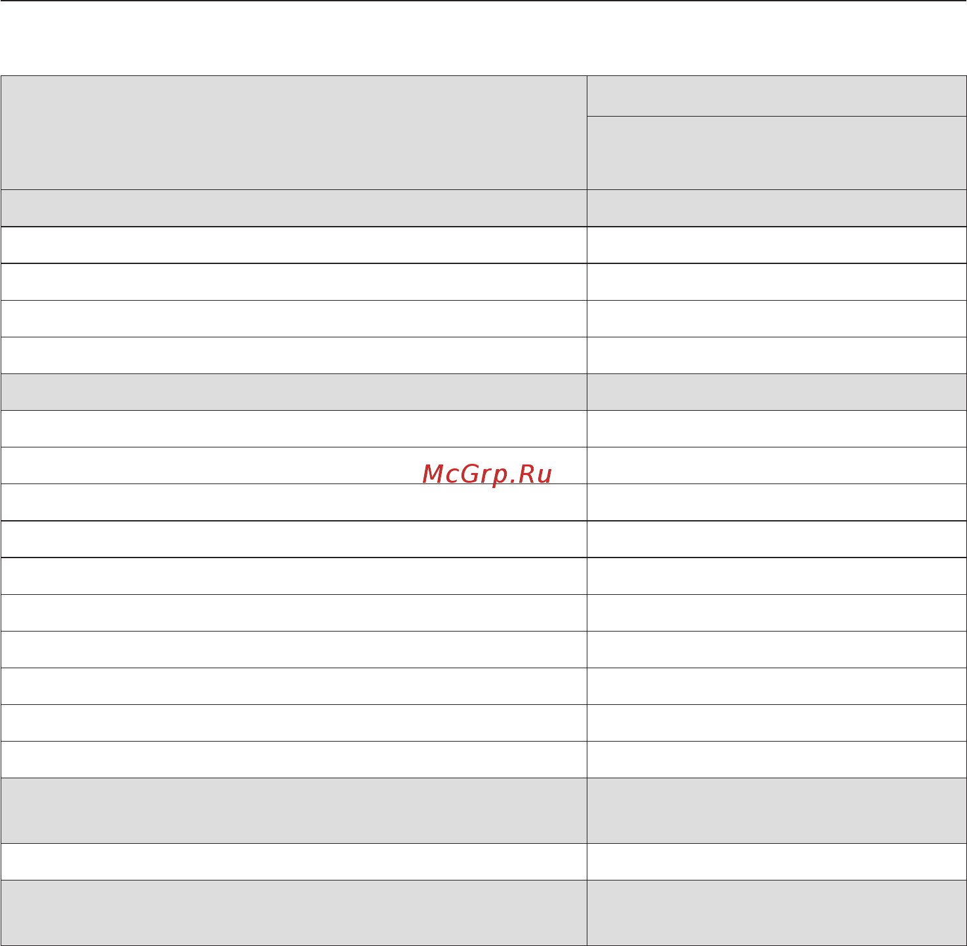The height and width of the screenshot is (946, 967).
Task: Click right cell of tall gray row above last white row
Action: [777, 811]
